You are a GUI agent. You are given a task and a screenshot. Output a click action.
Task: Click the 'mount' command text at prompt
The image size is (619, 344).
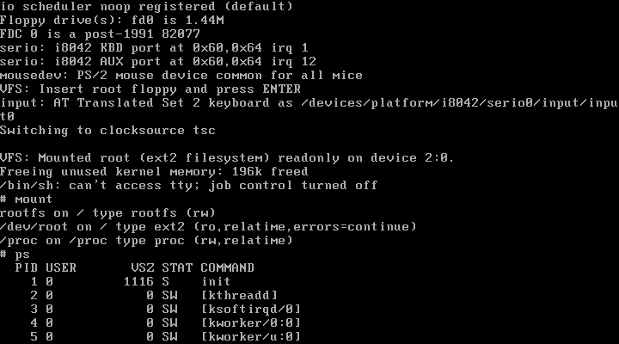pyautogui.click(x=34, y=199)
